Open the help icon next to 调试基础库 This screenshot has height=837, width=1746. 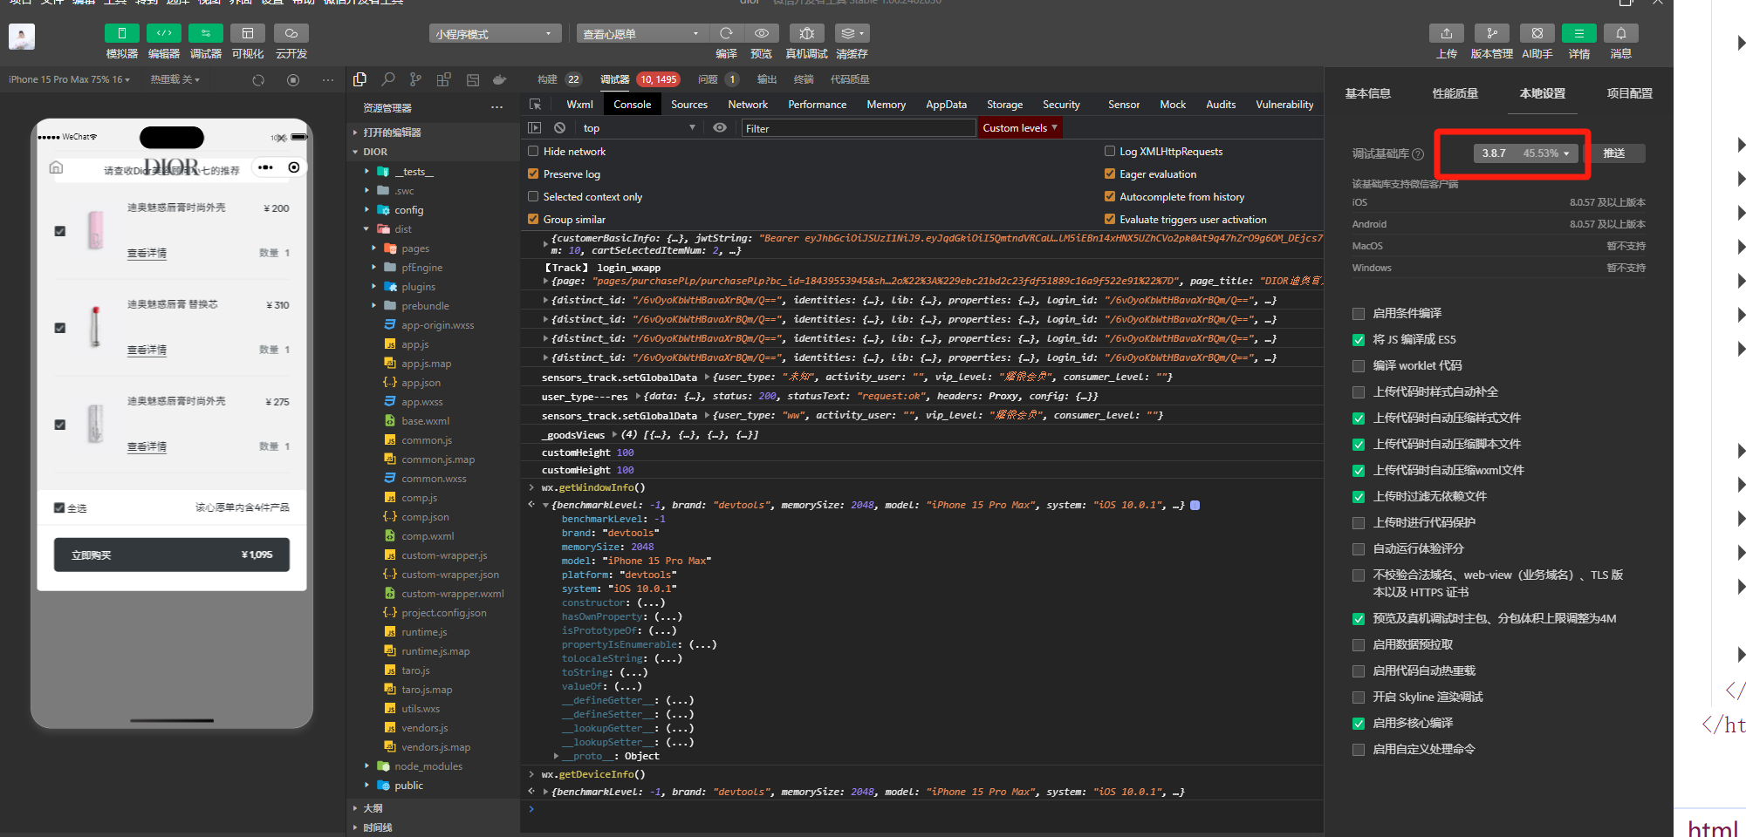tap(1418, 154)
